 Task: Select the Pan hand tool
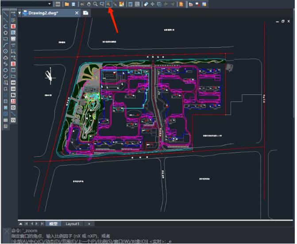89,4
